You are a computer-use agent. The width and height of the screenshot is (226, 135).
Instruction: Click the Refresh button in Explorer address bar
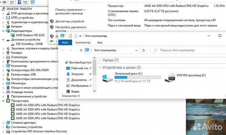[143, 51]
